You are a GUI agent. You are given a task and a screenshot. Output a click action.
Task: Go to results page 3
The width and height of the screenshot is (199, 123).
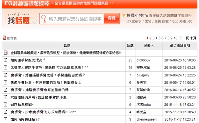coord(153,38)
